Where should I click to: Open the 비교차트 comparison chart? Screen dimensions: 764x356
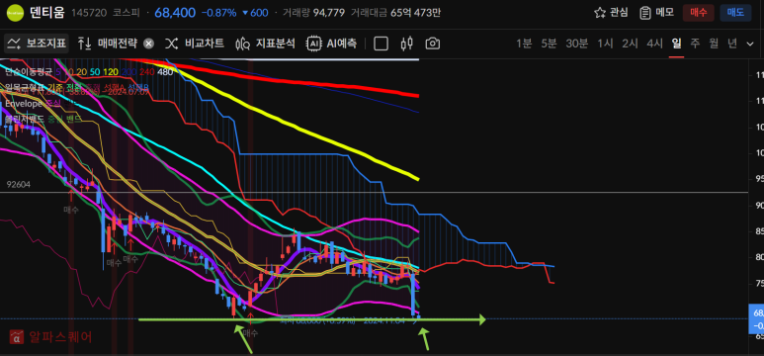[x=195, y=44]
